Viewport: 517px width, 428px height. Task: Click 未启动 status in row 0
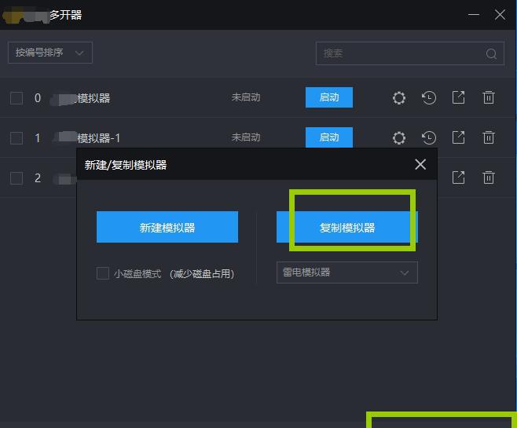click(x=246, y=97)
